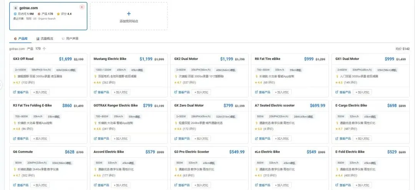Open external link icon for GX1 Dual Motor
This screenshot has width=415, height=190.
click(x=337, y=92)
